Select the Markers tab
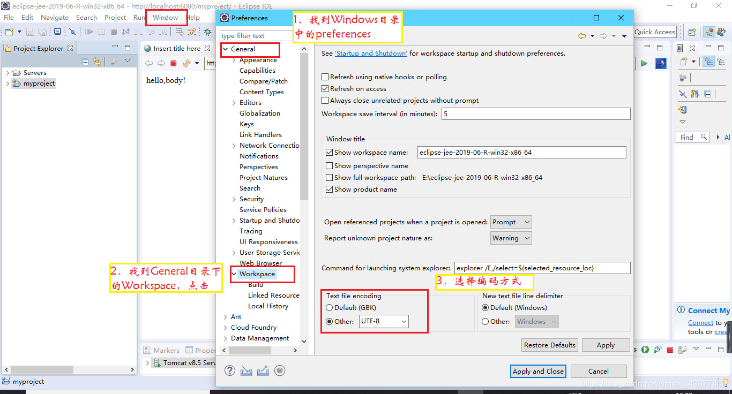This screenshot has width=732, height=394. pos(161,350)
